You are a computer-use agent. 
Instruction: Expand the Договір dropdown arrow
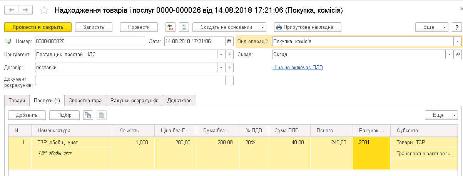(221, 68)
